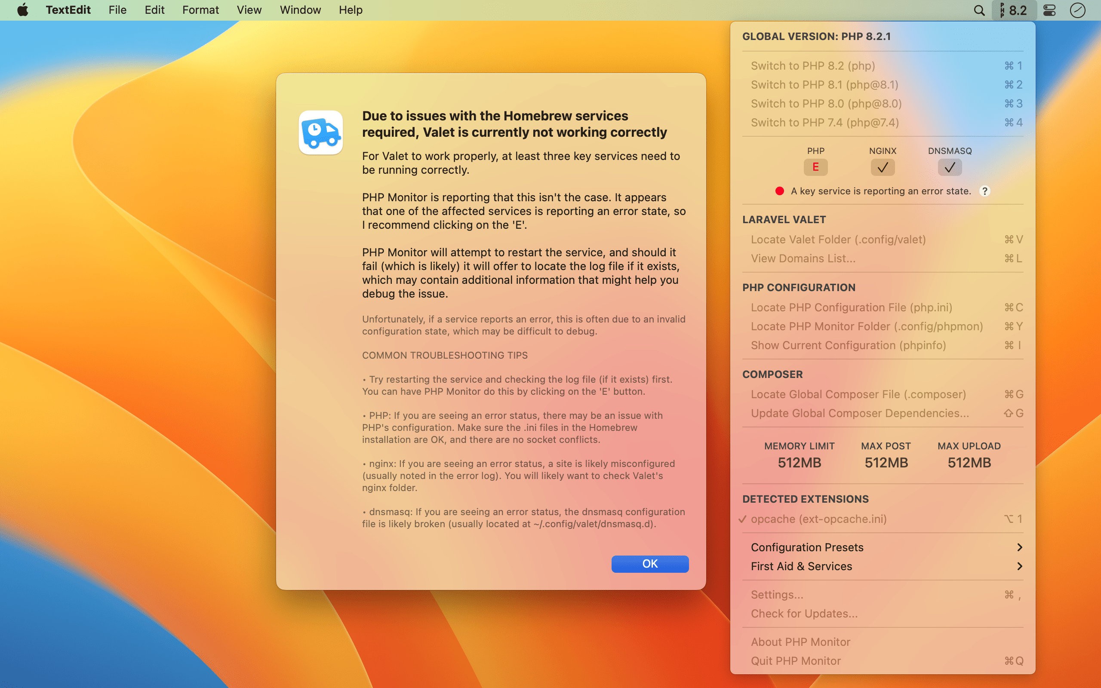This screenshot has width=1101, height=688.
Task: Open the View menu
Action: pos(249,10)
